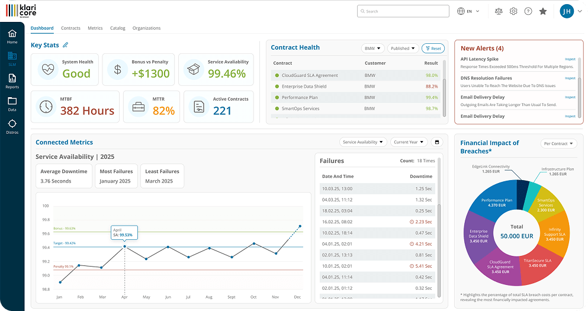Open the Published status dropdown
The height and width of the screenshot is (311, 588).
pos(403,49)
